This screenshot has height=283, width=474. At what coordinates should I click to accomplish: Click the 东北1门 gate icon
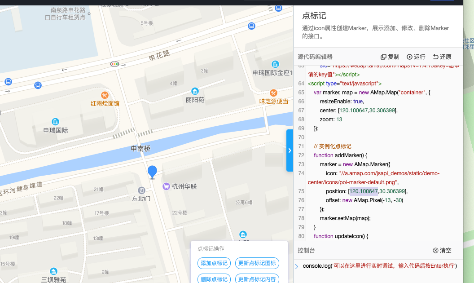[141, 190]
